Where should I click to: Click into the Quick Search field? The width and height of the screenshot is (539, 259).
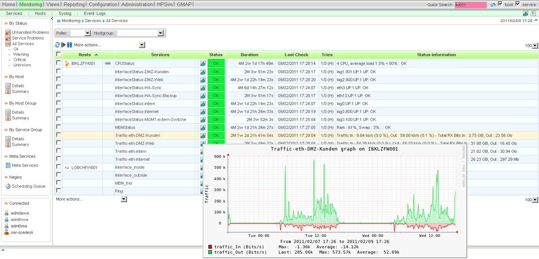pos(470,5)
